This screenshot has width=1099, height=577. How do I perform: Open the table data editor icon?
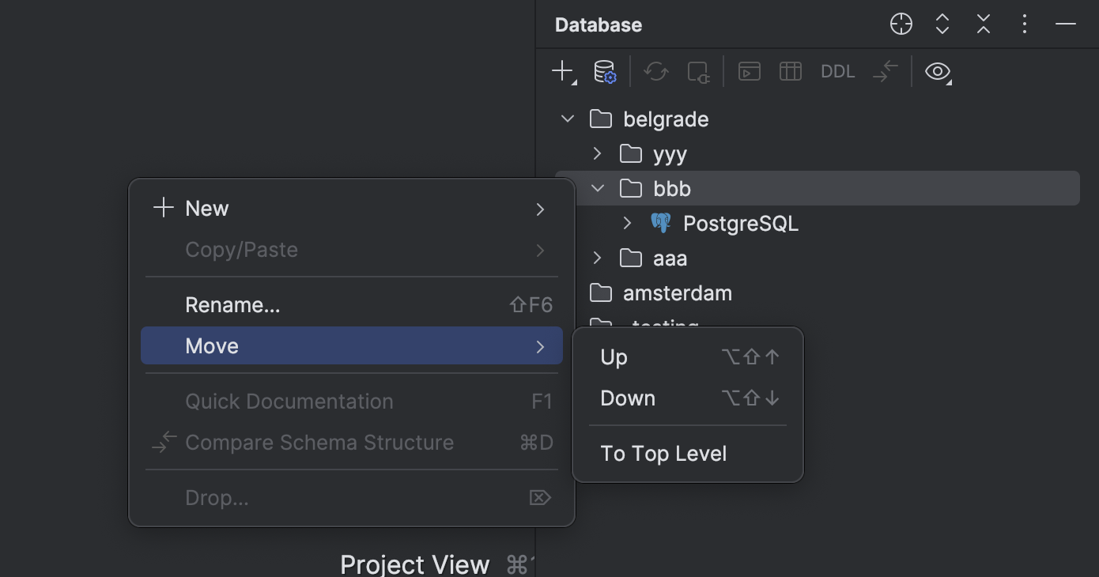[x=789, y=71]
